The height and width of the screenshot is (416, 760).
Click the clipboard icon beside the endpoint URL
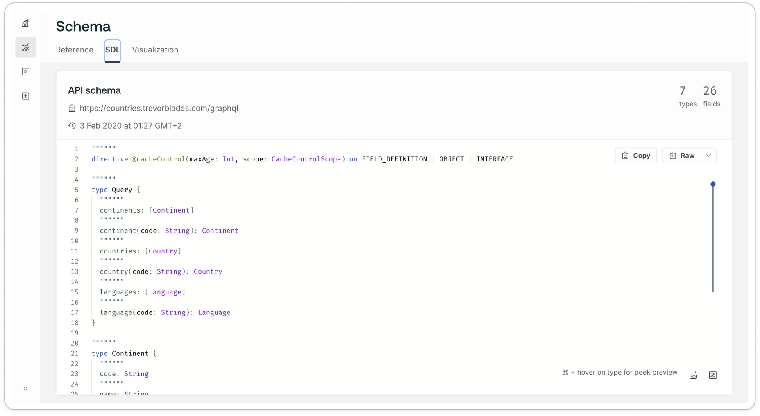tap(72, 109)
